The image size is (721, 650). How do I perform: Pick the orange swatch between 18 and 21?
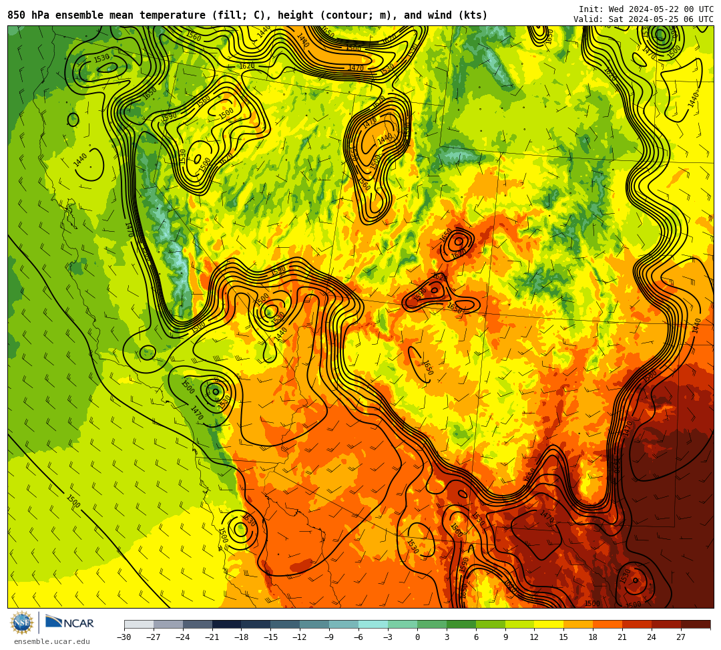608,624
